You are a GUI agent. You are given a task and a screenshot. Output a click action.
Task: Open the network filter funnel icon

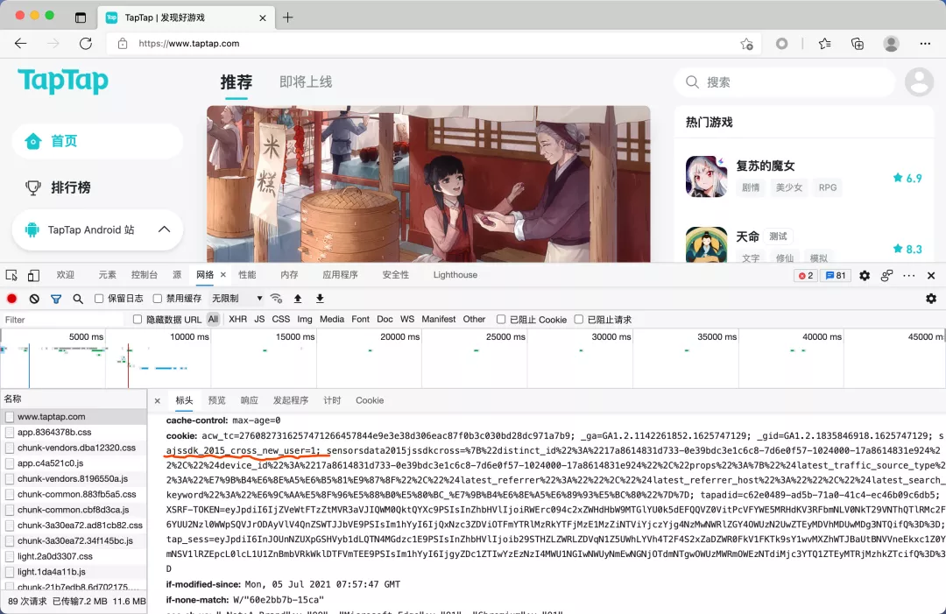[x=56, y=297]
